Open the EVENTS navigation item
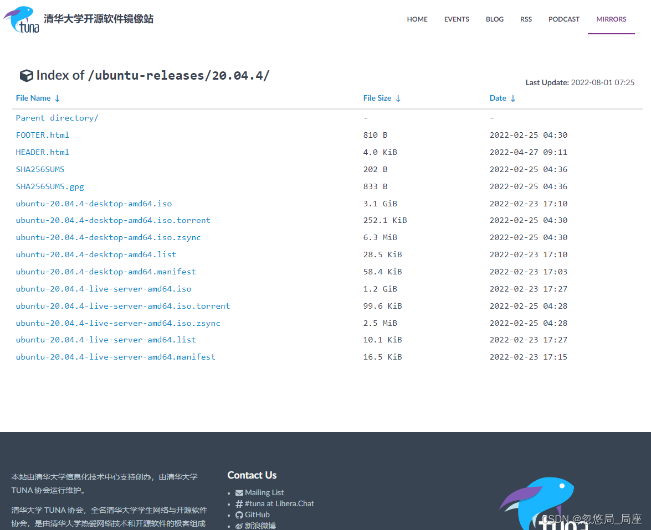Viewport: 651px width, 530px height. tap(457, 19)
